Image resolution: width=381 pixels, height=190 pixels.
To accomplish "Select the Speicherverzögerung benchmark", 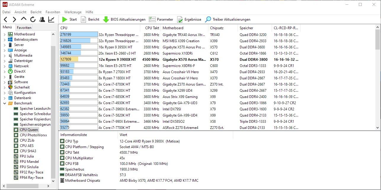I will click(32, 125).
